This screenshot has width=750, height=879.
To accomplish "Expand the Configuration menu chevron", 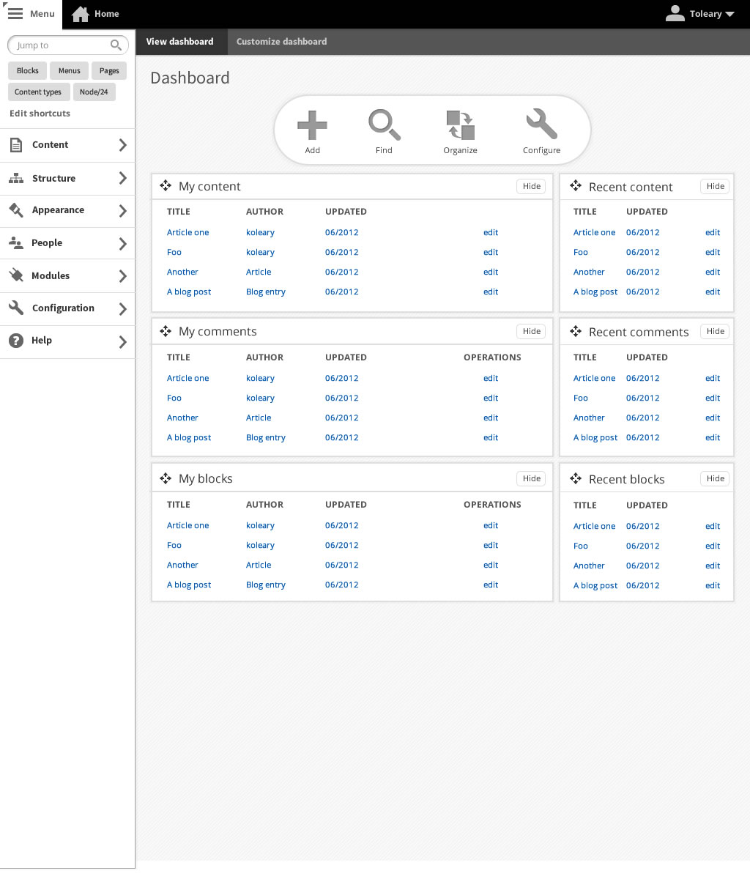I will coord(123,309).
